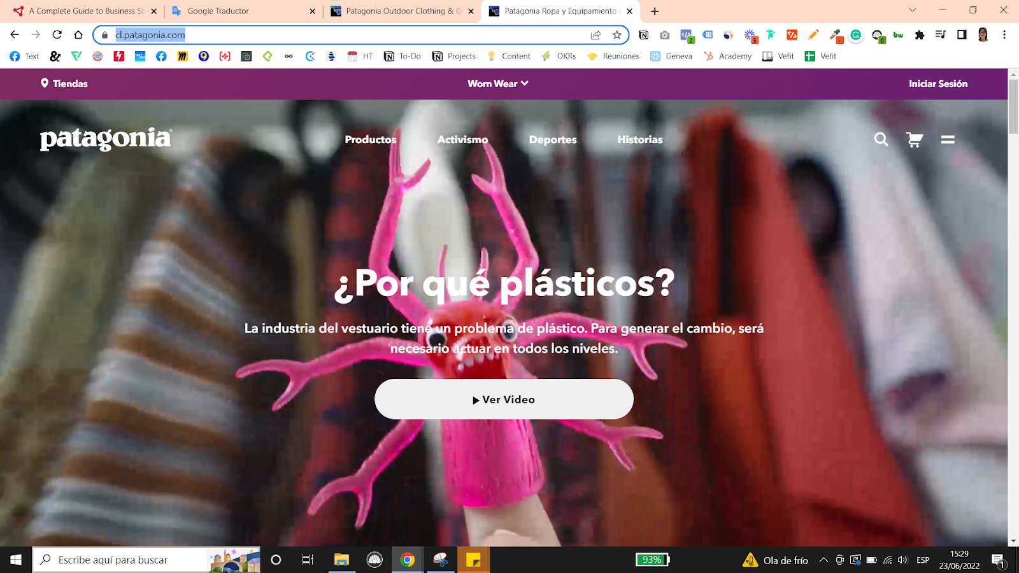
Task: Open the Content bookmark
Action: pyautogui.click(x=508, y=56)
